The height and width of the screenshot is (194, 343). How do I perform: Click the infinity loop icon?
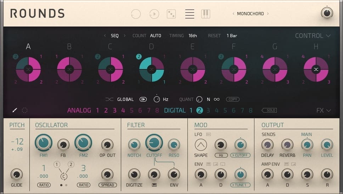point(217,99)
